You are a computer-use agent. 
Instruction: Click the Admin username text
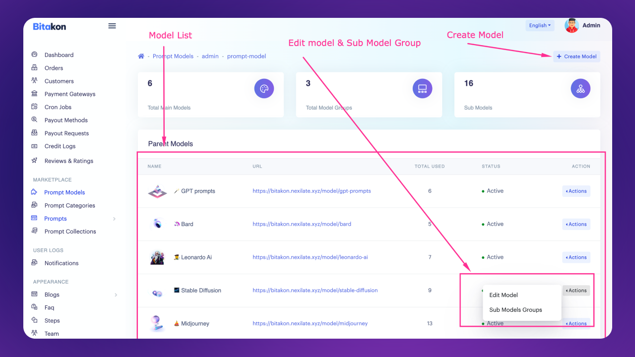pos(591,25)
